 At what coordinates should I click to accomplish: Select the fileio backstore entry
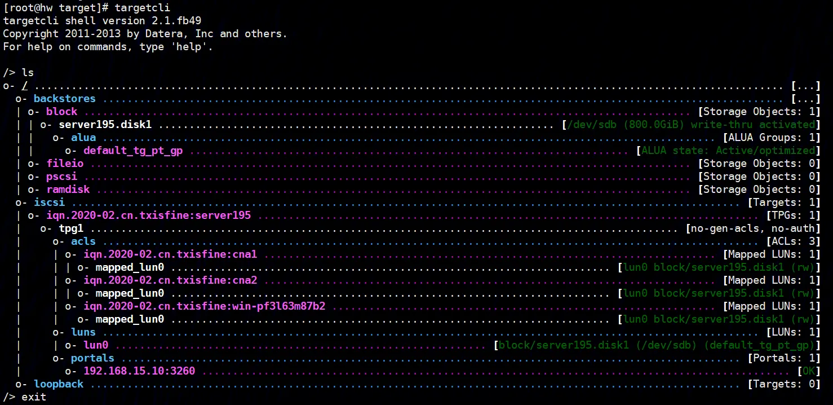coord(65,164)
